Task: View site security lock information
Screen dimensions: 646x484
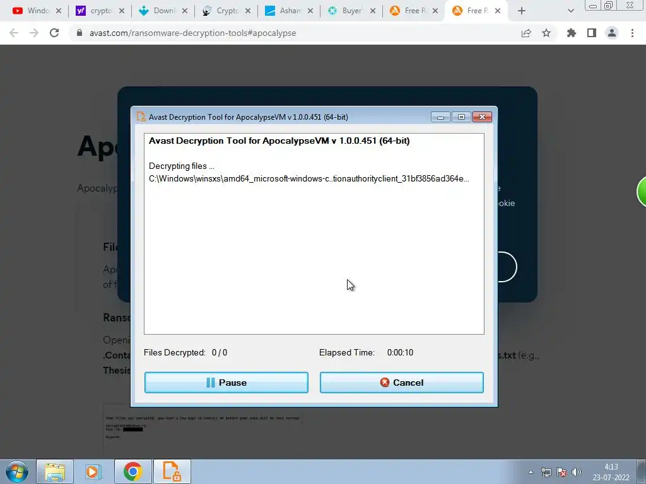Action: [79, 33]
